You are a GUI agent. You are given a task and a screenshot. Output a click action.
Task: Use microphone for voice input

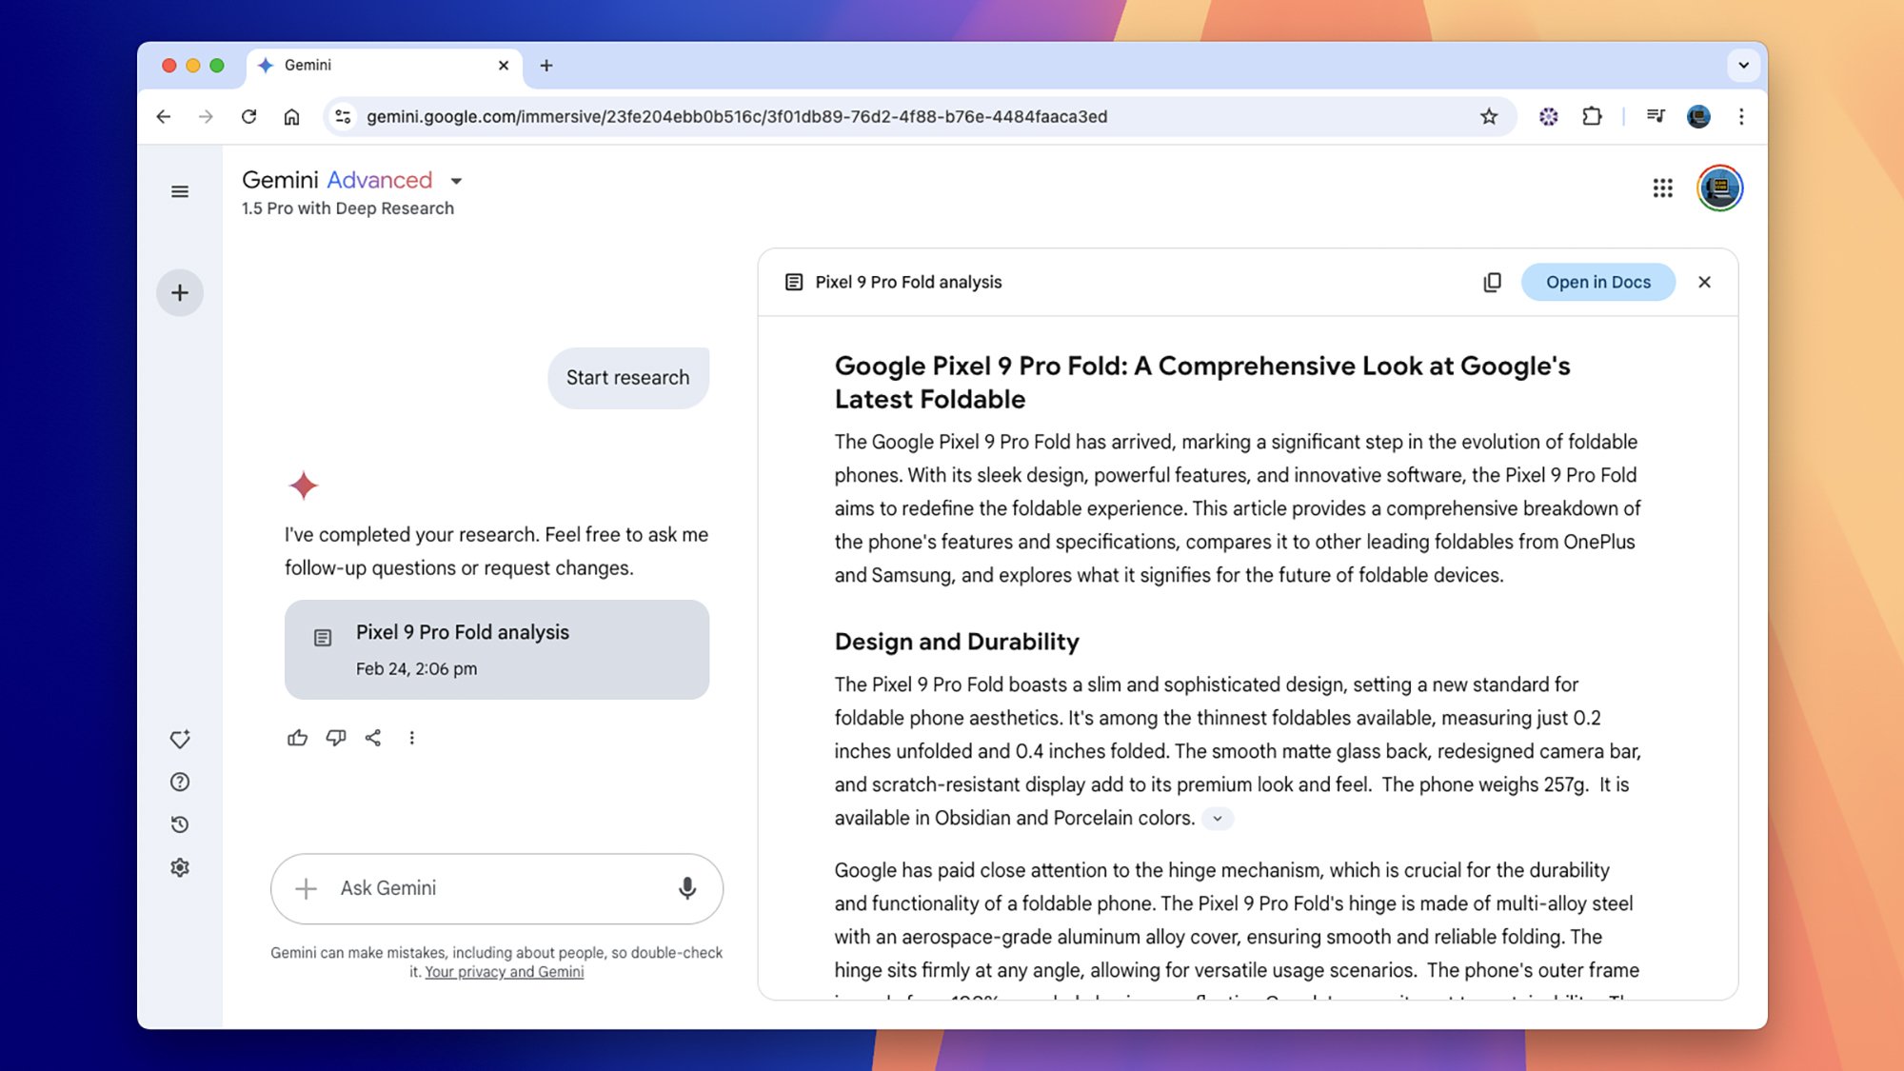(686, 888)
